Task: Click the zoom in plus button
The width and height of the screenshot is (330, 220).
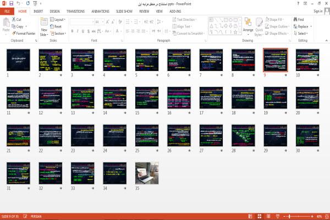Action: click(312, 216)
